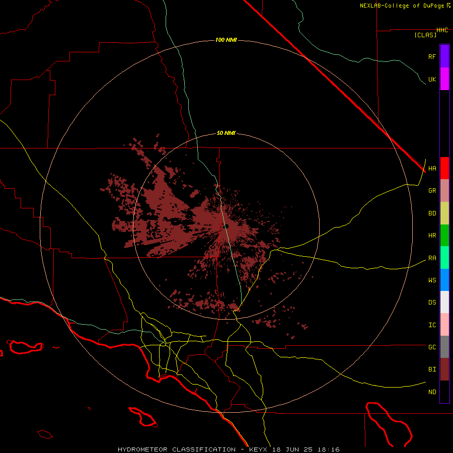Click the WS legend label
This screenshot has height=453, width=453.
432,280
